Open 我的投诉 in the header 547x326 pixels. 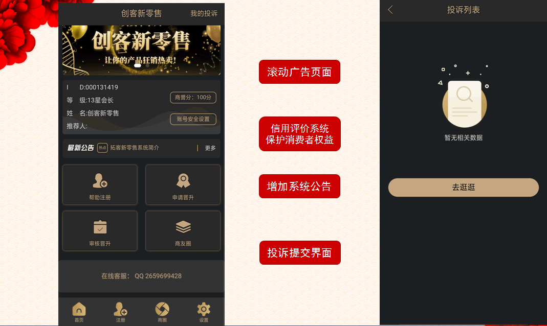click(x=204, y=14)
